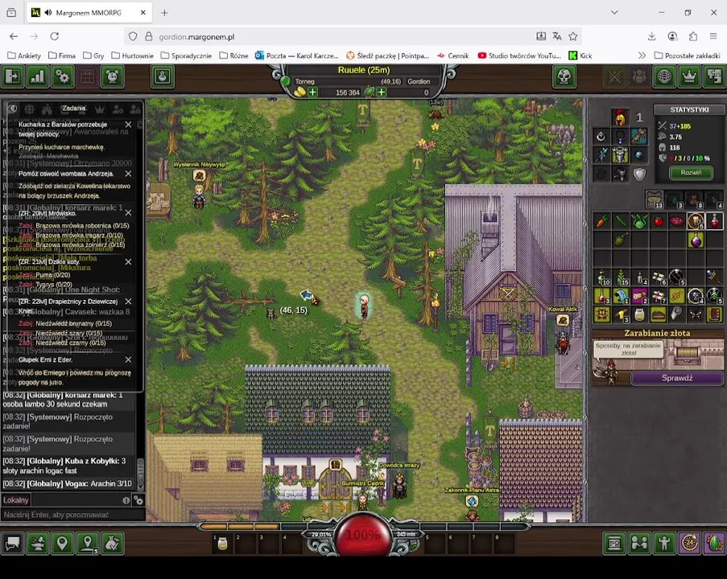727x579 pixels.
Task: Click the Rozwiń button in statistics
Action: 691,173
